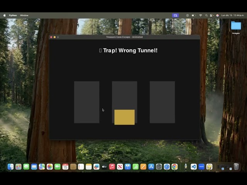
Task: Open Finder from the dock
Action: pos(10,167)
